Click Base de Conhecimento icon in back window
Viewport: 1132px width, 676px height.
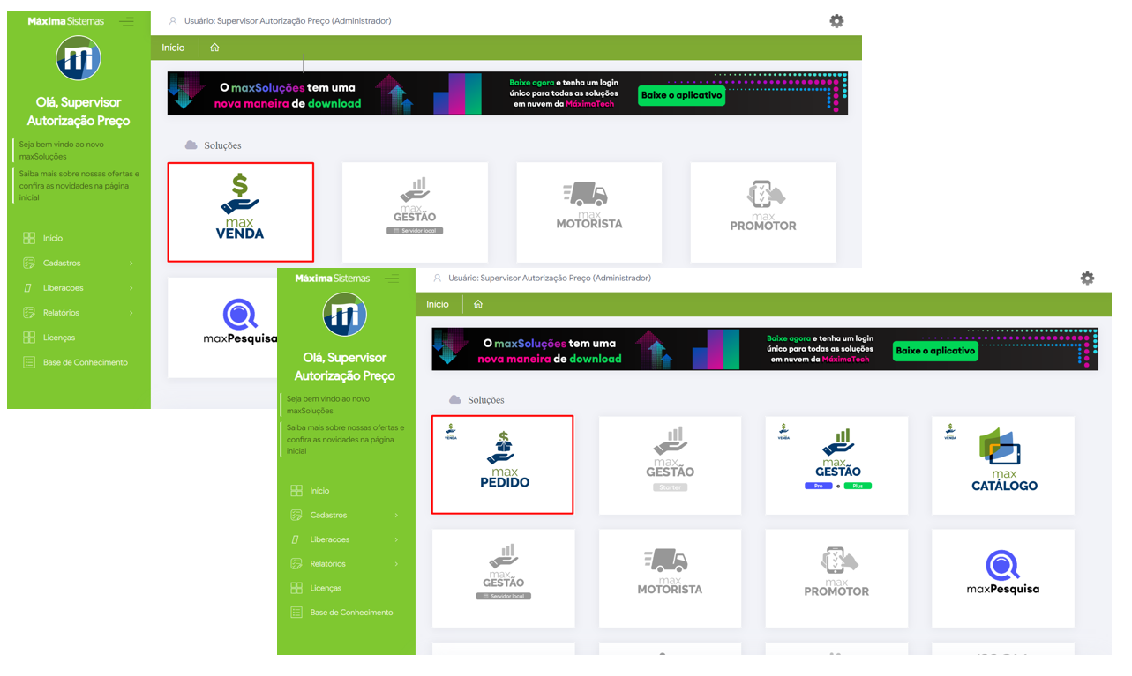[x=29, y=362]
